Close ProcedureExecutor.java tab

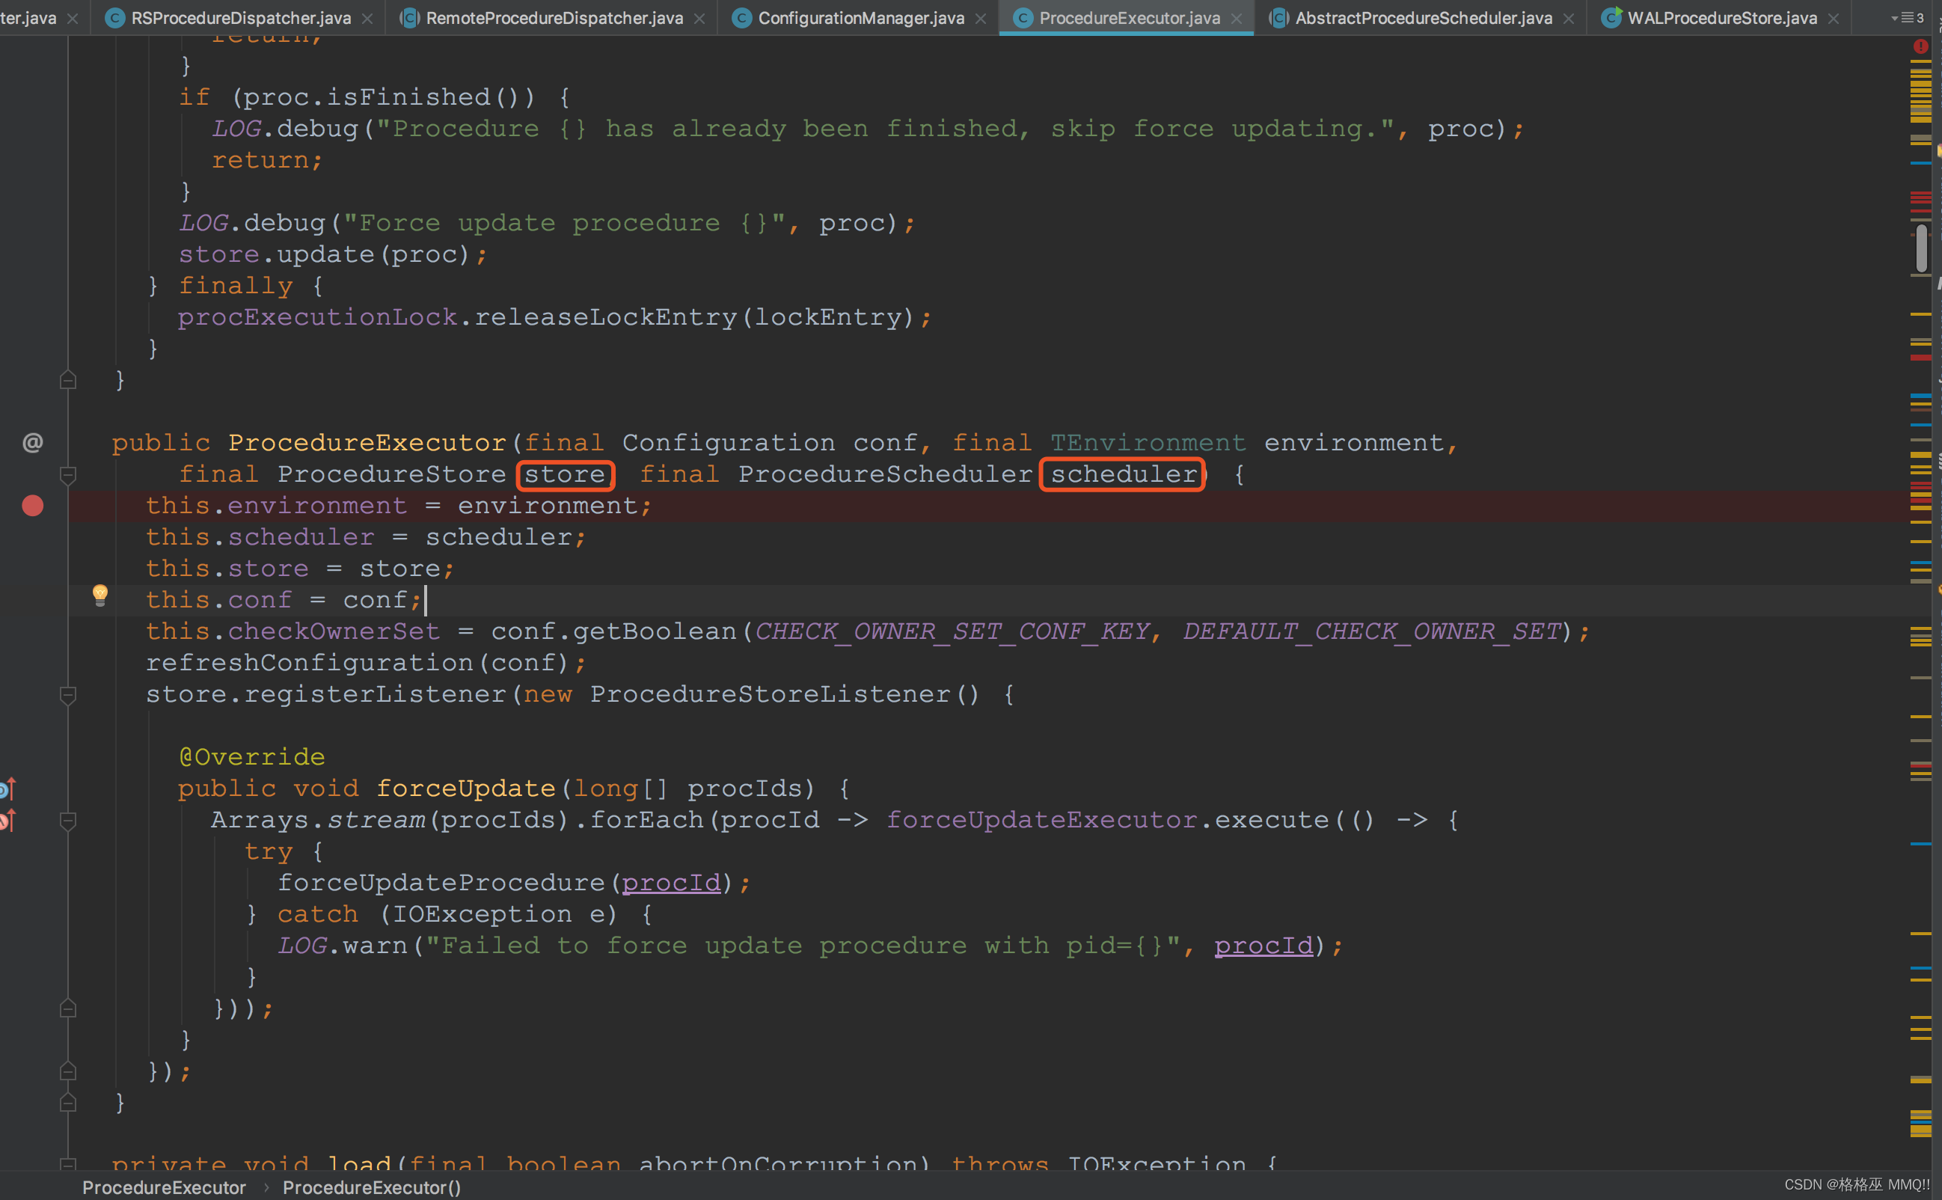[x=1237, y=18]
